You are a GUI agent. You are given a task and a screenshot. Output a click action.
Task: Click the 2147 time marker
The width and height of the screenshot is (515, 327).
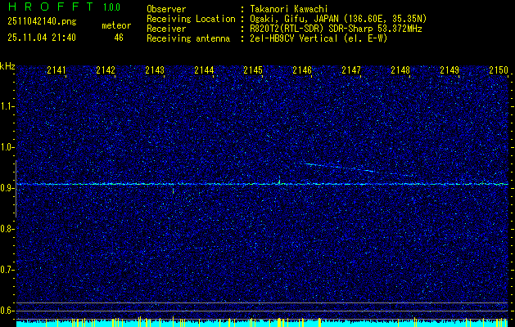[x=351, y=69]
